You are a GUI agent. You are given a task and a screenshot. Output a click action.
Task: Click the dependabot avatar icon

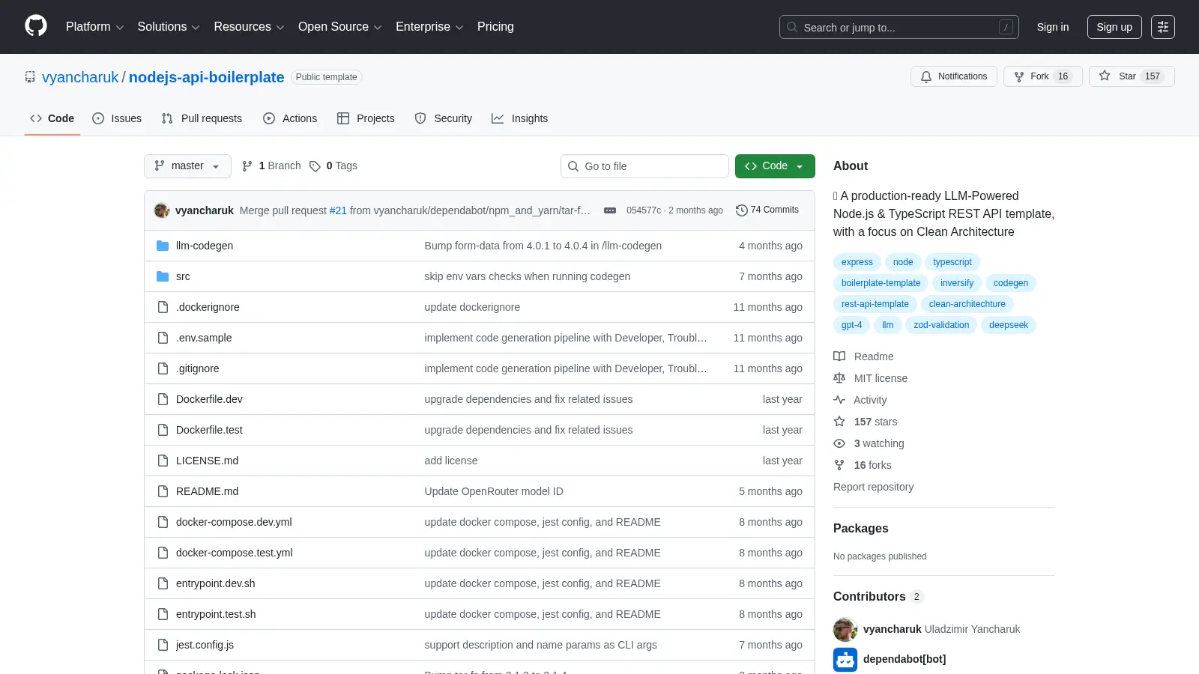(x=845, y=659)
